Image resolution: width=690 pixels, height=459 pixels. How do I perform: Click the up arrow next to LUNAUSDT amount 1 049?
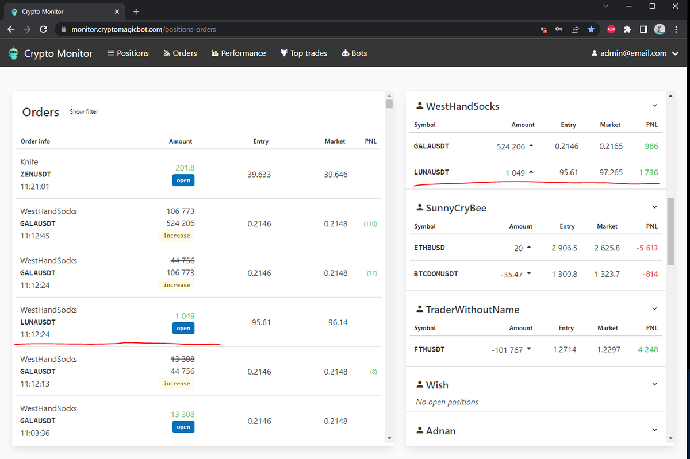coord(531,172)
